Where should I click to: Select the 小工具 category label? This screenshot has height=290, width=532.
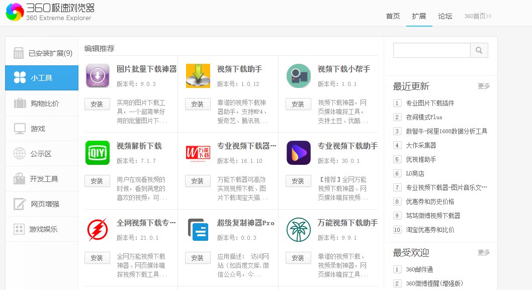click(x=41, y=78)
